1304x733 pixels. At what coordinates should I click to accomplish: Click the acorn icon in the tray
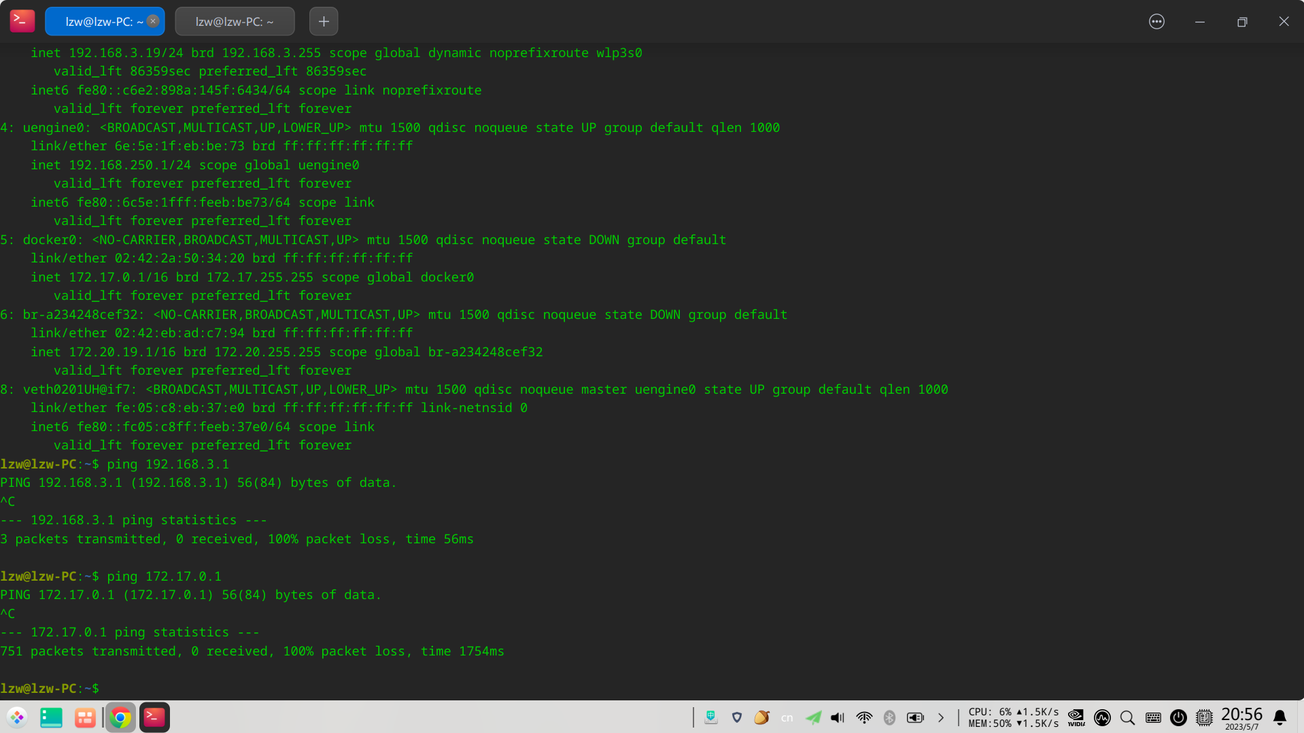(x=761, y=717)
